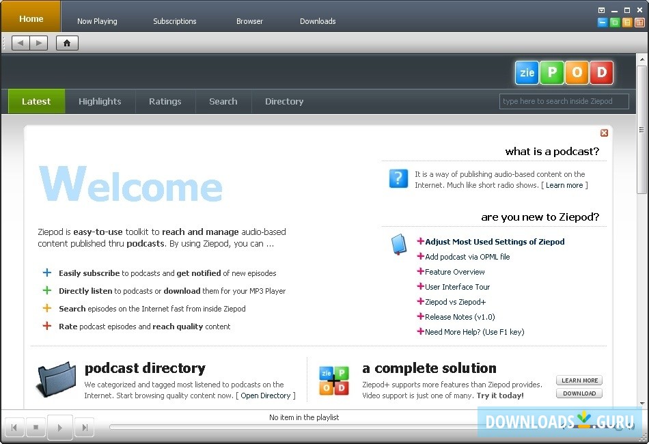Click green plus beside 'Directly listen'

[x=47, y=290]
